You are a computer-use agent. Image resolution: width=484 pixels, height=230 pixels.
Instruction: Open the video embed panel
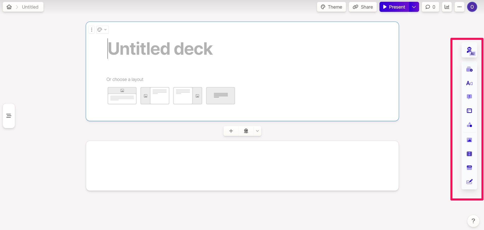[x=469, y=154]
